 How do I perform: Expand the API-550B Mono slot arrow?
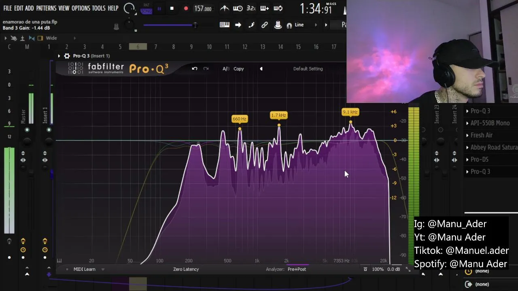coord(467,123)
